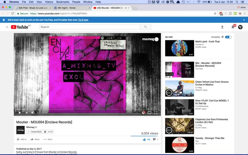
Task: Click the Chrome address bar URL
Action: point(59,14)
